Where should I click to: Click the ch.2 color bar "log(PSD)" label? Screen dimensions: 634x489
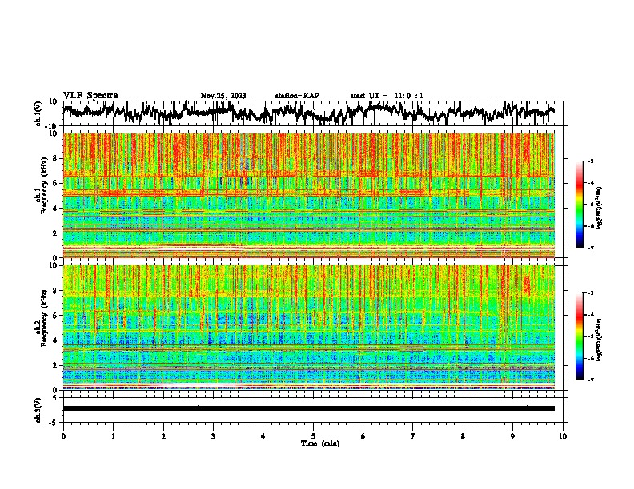tap(599, 340)
